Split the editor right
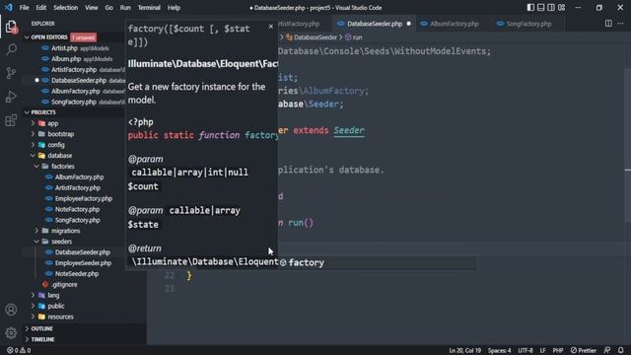This screenshot has width=631, height=355. [608, 24]
